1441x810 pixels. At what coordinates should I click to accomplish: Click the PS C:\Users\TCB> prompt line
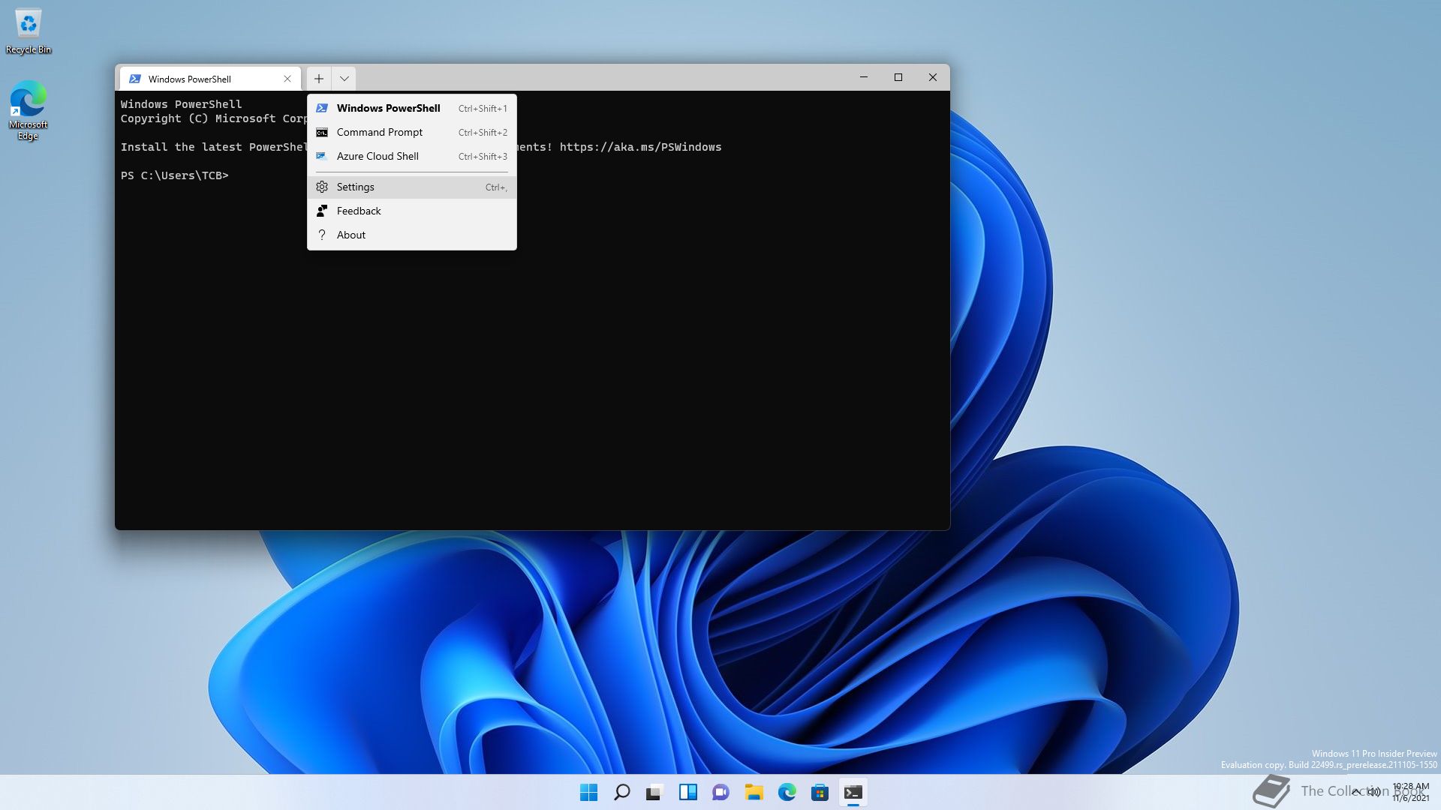click(x=175, y=175)
